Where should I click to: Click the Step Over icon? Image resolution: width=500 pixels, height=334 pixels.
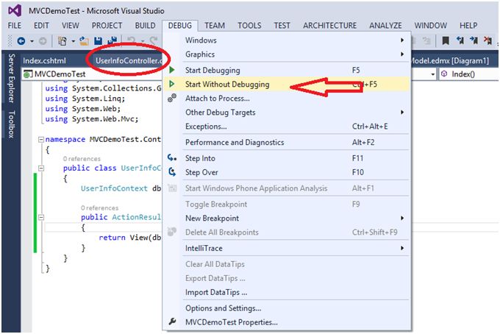point(172,172)
